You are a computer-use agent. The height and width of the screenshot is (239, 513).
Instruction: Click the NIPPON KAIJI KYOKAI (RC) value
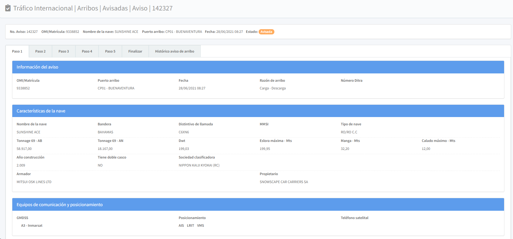pos(199,165)
